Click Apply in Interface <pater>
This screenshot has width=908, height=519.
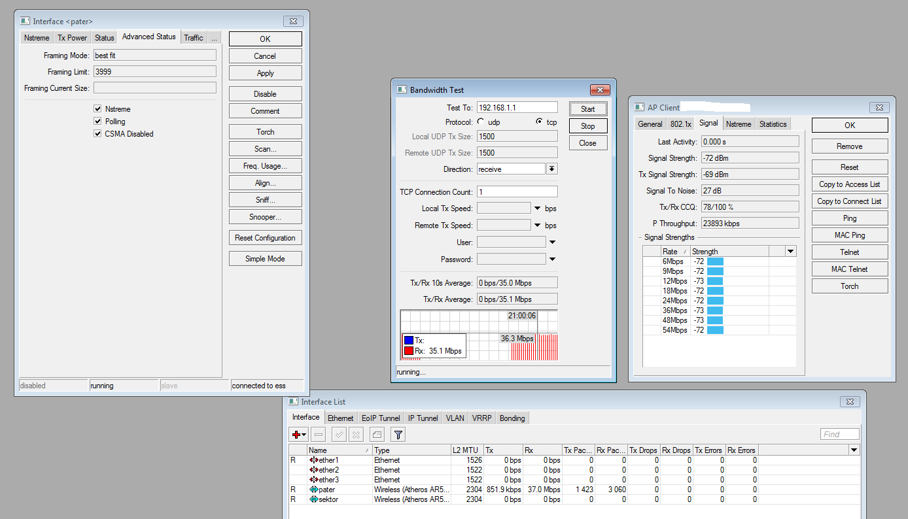click(265, 73)
